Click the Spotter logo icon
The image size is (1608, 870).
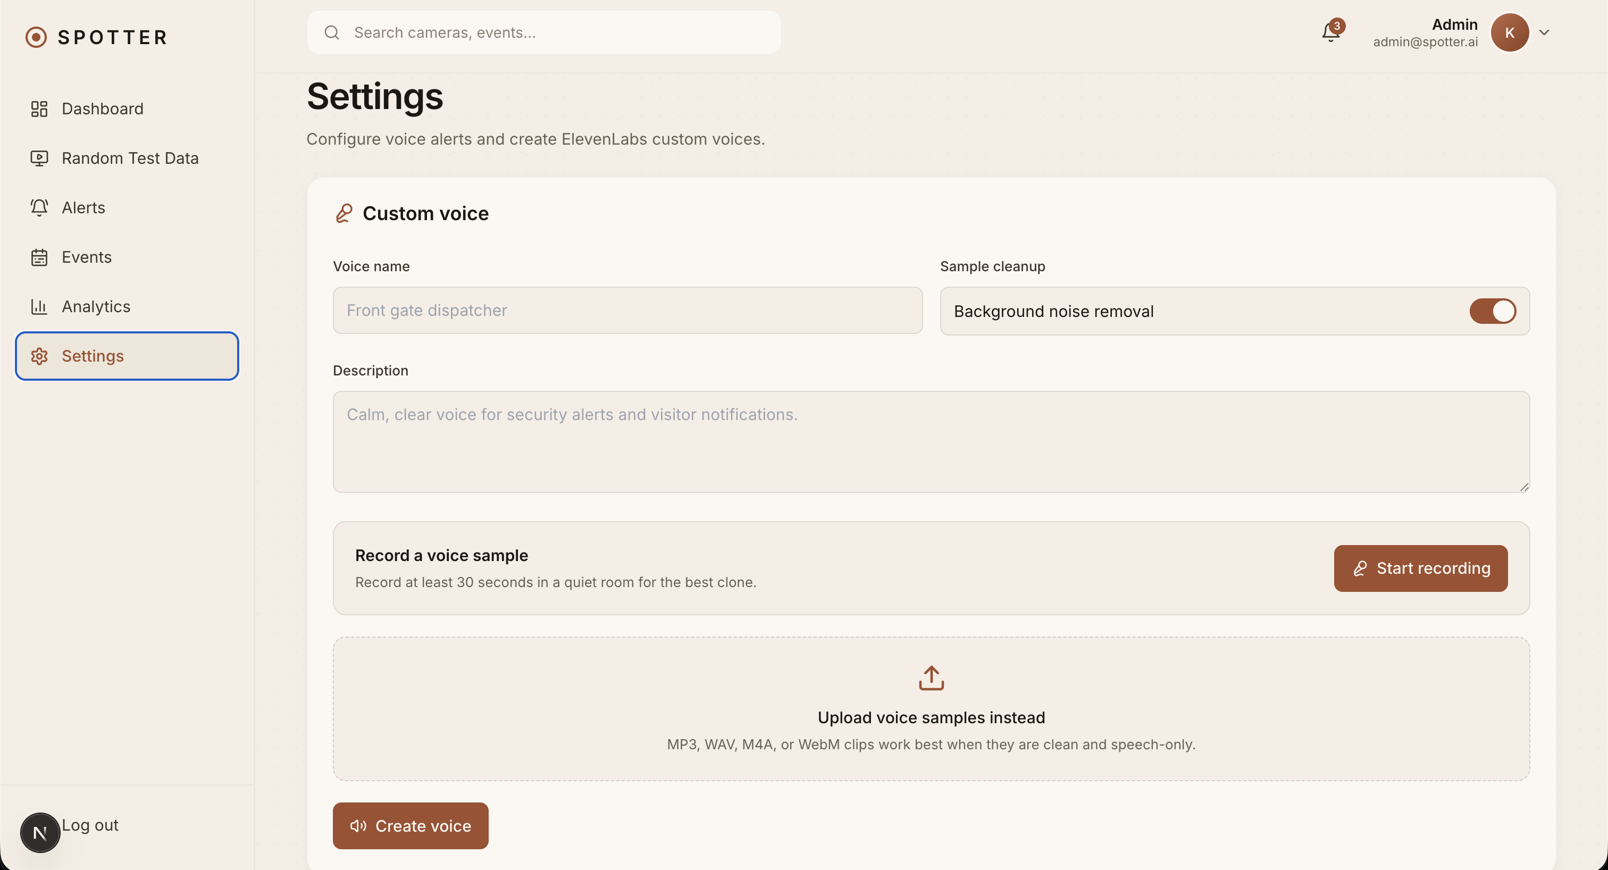tap(36, 37)
